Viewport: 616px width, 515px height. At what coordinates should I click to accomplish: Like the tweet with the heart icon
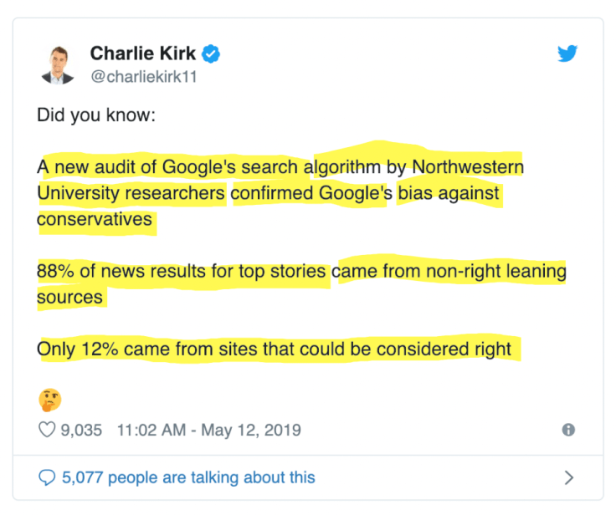[x=47, y=431]
